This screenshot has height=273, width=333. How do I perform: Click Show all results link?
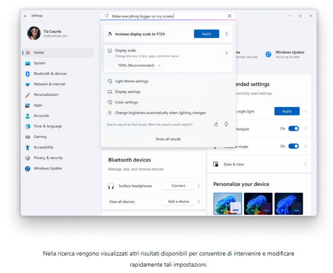(x=168, y=139)
